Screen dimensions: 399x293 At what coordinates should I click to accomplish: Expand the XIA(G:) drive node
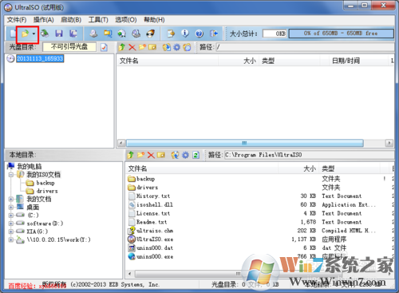11,232
